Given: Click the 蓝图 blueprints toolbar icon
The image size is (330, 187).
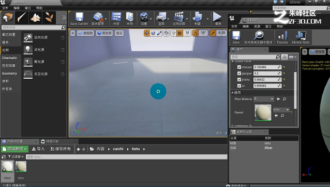Looking at the screenshot, I should (x=161, y=19).
